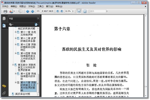Click the page number field showing 372
This screenshot has width=150, height=100.
tap(38, 11)
